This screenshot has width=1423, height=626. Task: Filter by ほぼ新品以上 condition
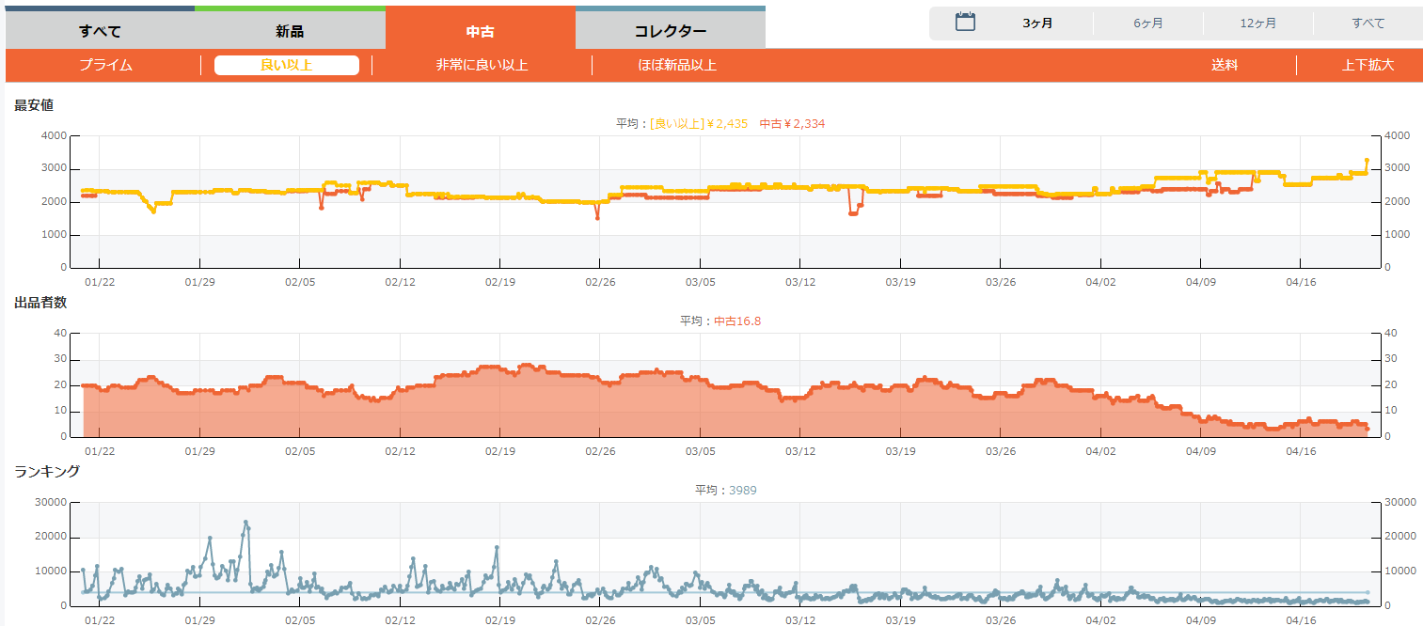pyautogui.click(x=676, y=65)
